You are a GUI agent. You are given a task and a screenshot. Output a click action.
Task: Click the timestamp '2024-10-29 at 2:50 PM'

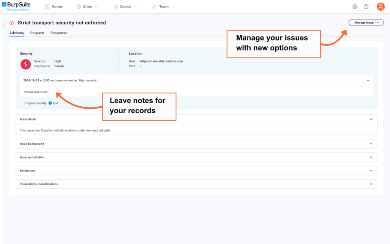(x=38, y=80)
